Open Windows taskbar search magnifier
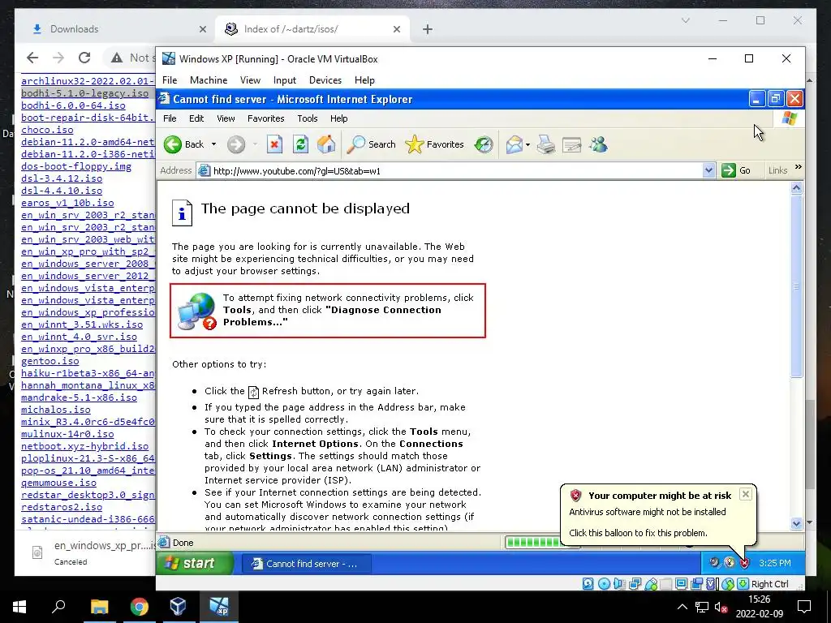The image size is (831, 623). pyautogui.click(x=58, y=607)
